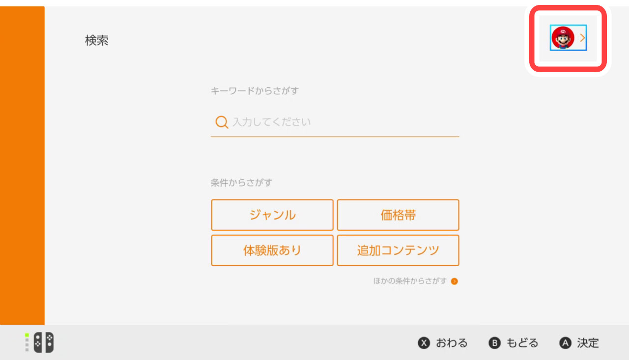Expand the profile chevron next to Mario
Viewport: 629px width, 360px height.
[583, 38]
